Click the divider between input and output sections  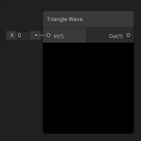click(86, 35)
